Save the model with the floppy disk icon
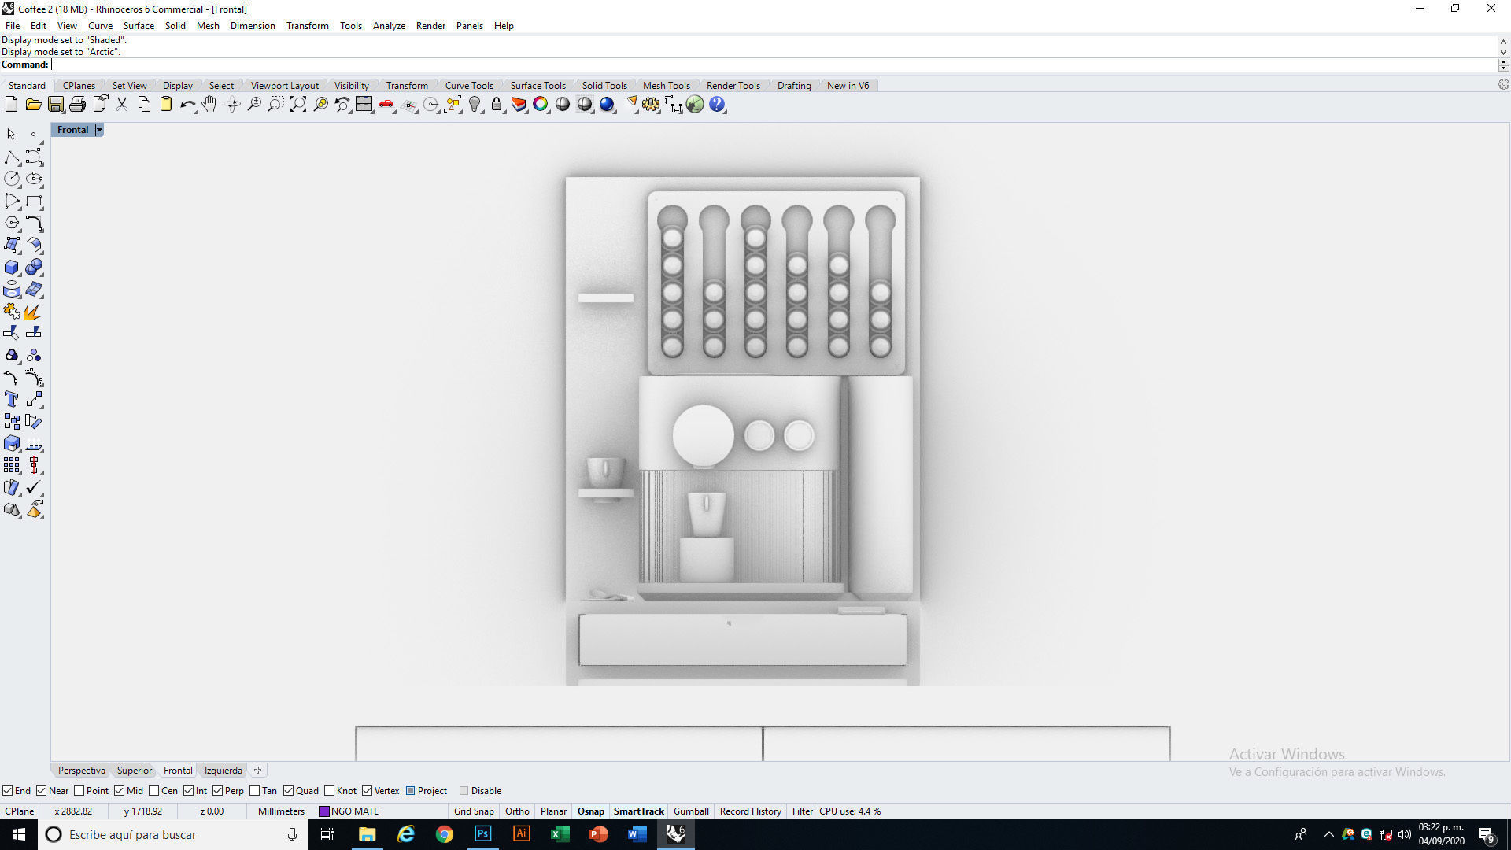The width and height of the screenshot is (1511, 850). pyautogui.click(x=55, y=105)
